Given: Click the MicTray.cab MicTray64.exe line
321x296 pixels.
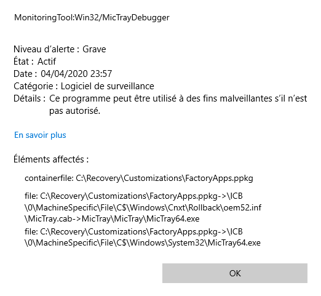Looking at the screenshot, I should pos(112,219).
